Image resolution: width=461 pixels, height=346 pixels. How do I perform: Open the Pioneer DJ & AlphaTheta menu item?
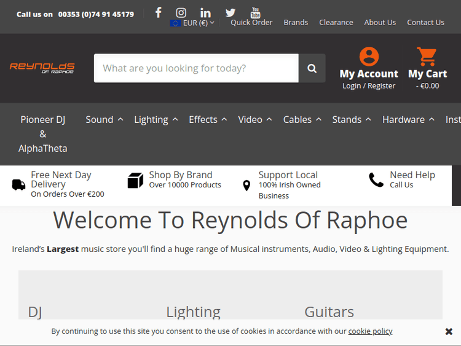pos(43,134)
